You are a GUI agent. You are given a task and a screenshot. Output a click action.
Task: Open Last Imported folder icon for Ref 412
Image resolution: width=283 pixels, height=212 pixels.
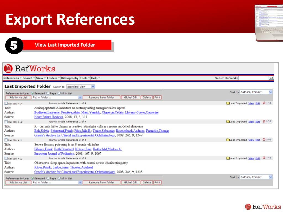coord(228,121)
